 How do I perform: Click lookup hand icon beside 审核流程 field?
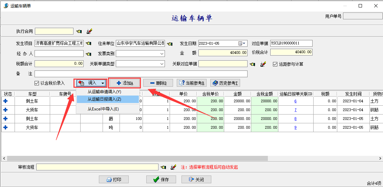(x=163, y=167)
